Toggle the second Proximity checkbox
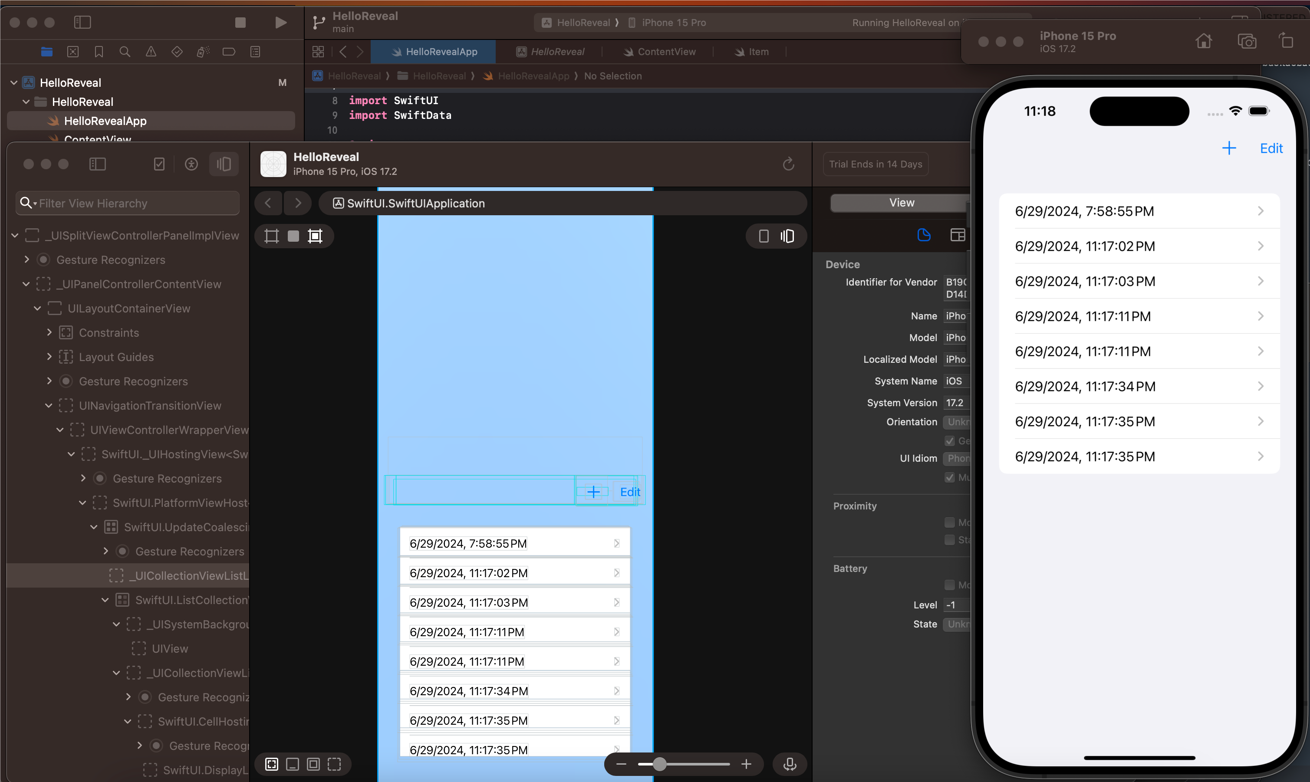This screenshot has width=1310, height=782. pyautogui.click(x=950, y=539)
